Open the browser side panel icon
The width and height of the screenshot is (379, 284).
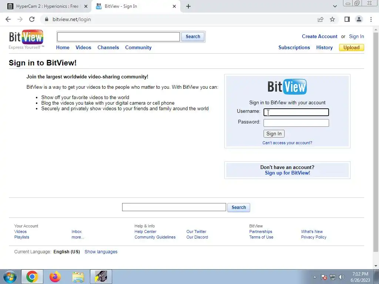347,19
